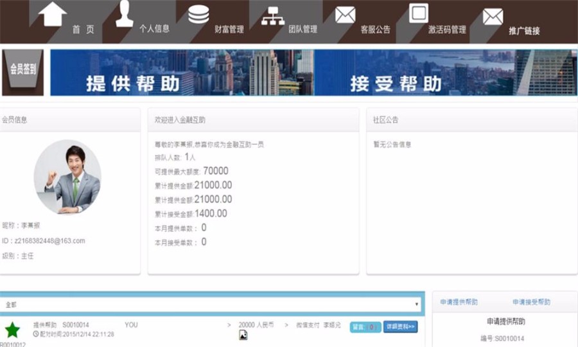
Task: Click order number S0010014 in the row
Action: (76, 325)
